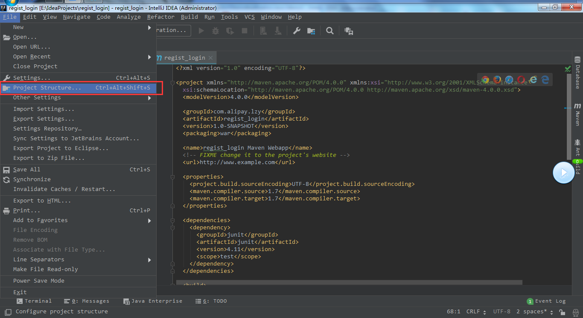
Task: Select Synchronize menu item
Action: 78,179
